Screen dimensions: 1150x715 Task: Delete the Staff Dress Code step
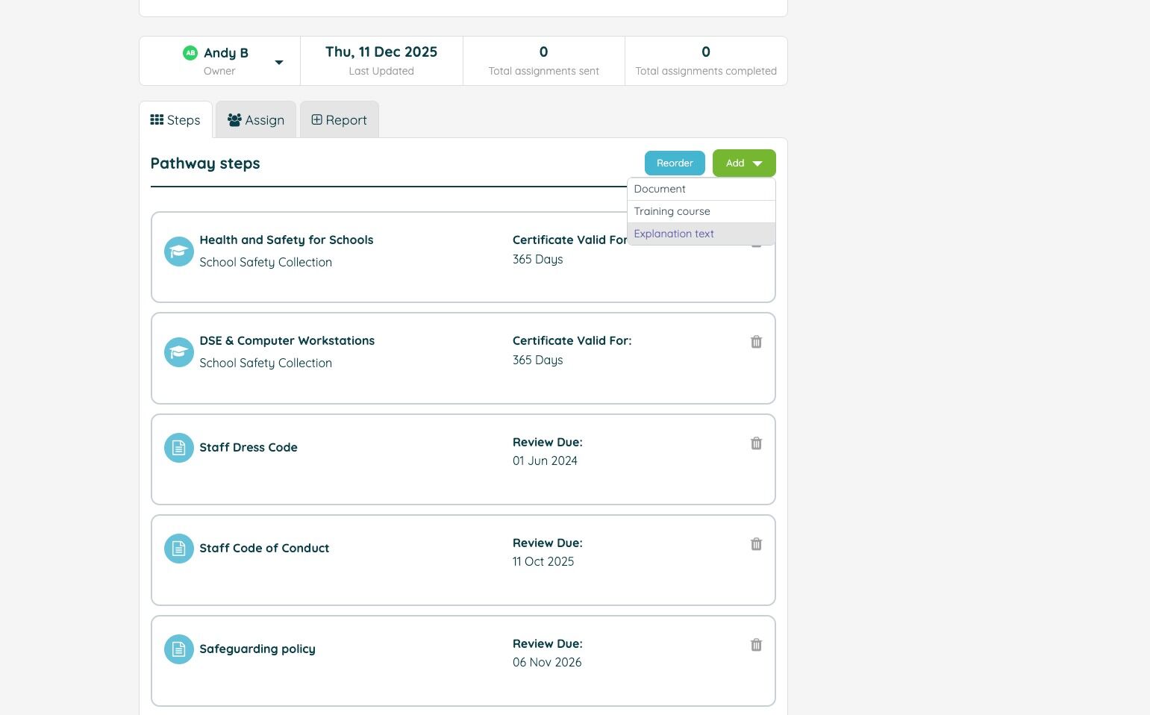756,443
